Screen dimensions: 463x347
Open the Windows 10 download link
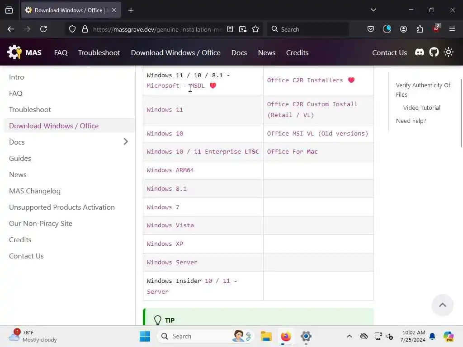pos(165,134)
